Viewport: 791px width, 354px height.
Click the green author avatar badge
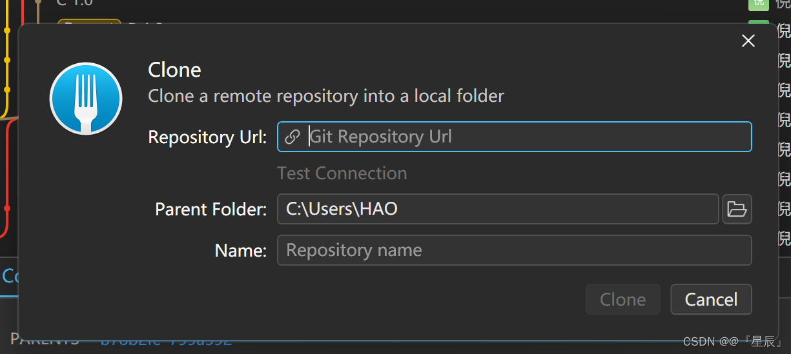pos(758,3)
